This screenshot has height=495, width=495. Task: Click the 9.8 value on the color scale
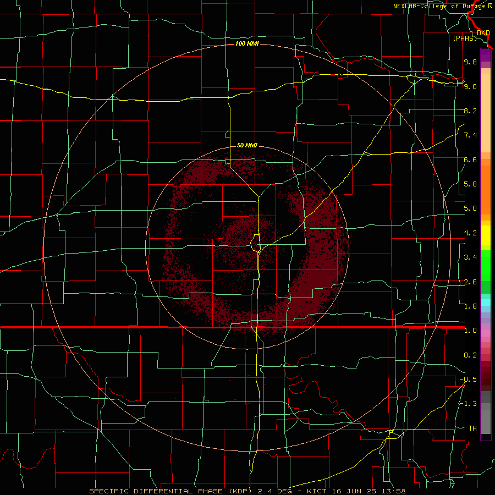(470, 62)
